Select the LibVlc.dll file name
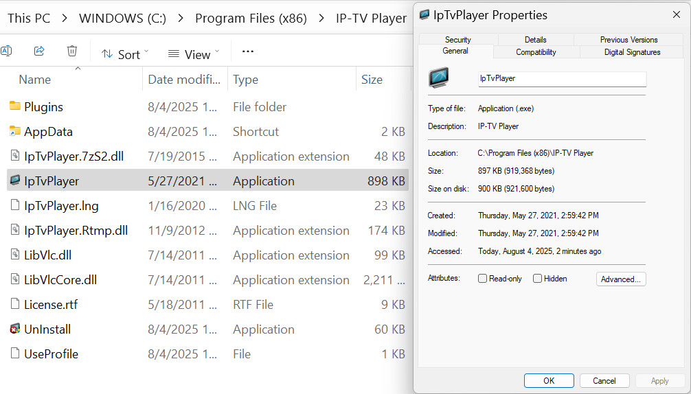The image size is (691, 394). [x=48, y=255]
